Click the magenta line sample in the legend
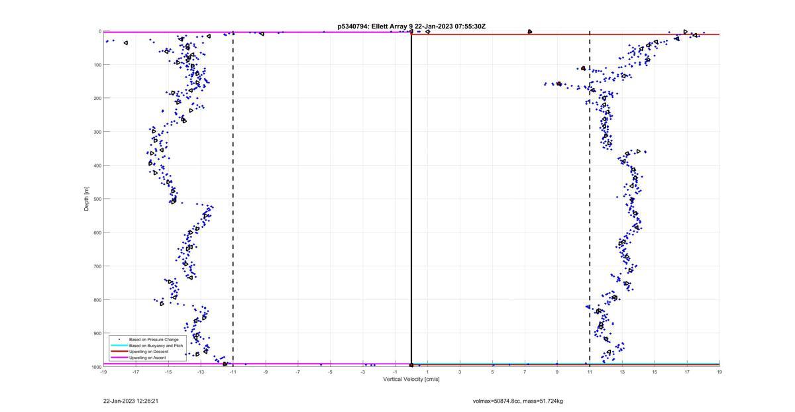The height and width of the screenshot is (412, 795). [x=119, y=358]
